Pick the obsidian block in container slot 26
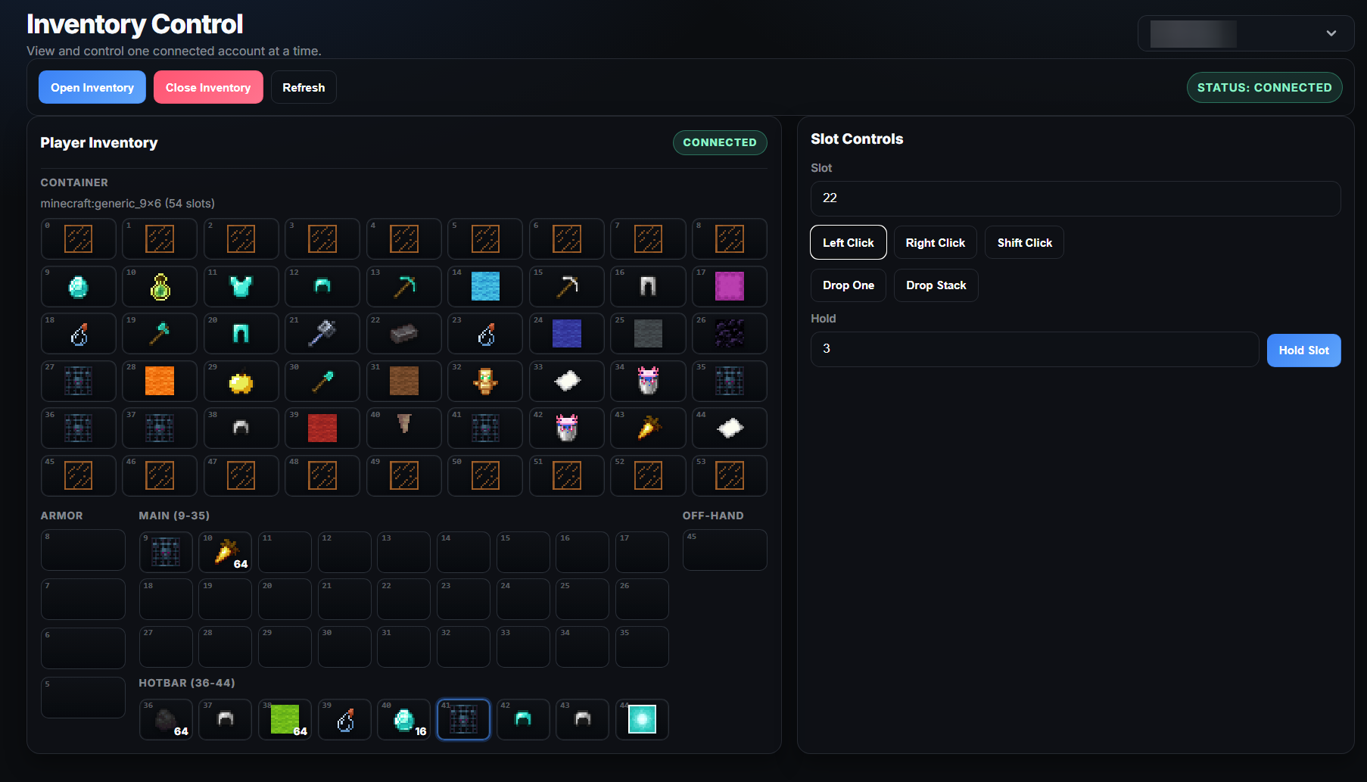The width and height of the screenshot is (1367, 782). pyautogui.click(x=730, y=334)
